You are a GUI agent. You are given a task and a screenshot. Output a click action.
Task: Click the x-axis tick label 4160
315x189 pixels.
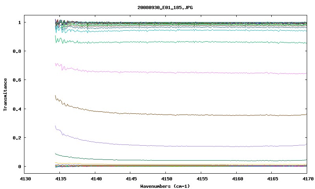click(x=237, y=178)
